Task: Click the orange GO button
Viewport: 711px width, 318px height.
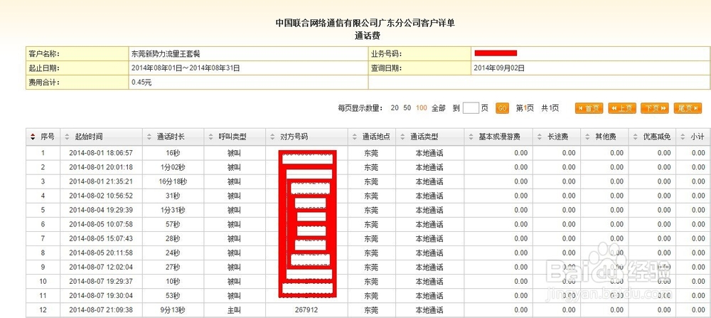Action: point(502,108)
